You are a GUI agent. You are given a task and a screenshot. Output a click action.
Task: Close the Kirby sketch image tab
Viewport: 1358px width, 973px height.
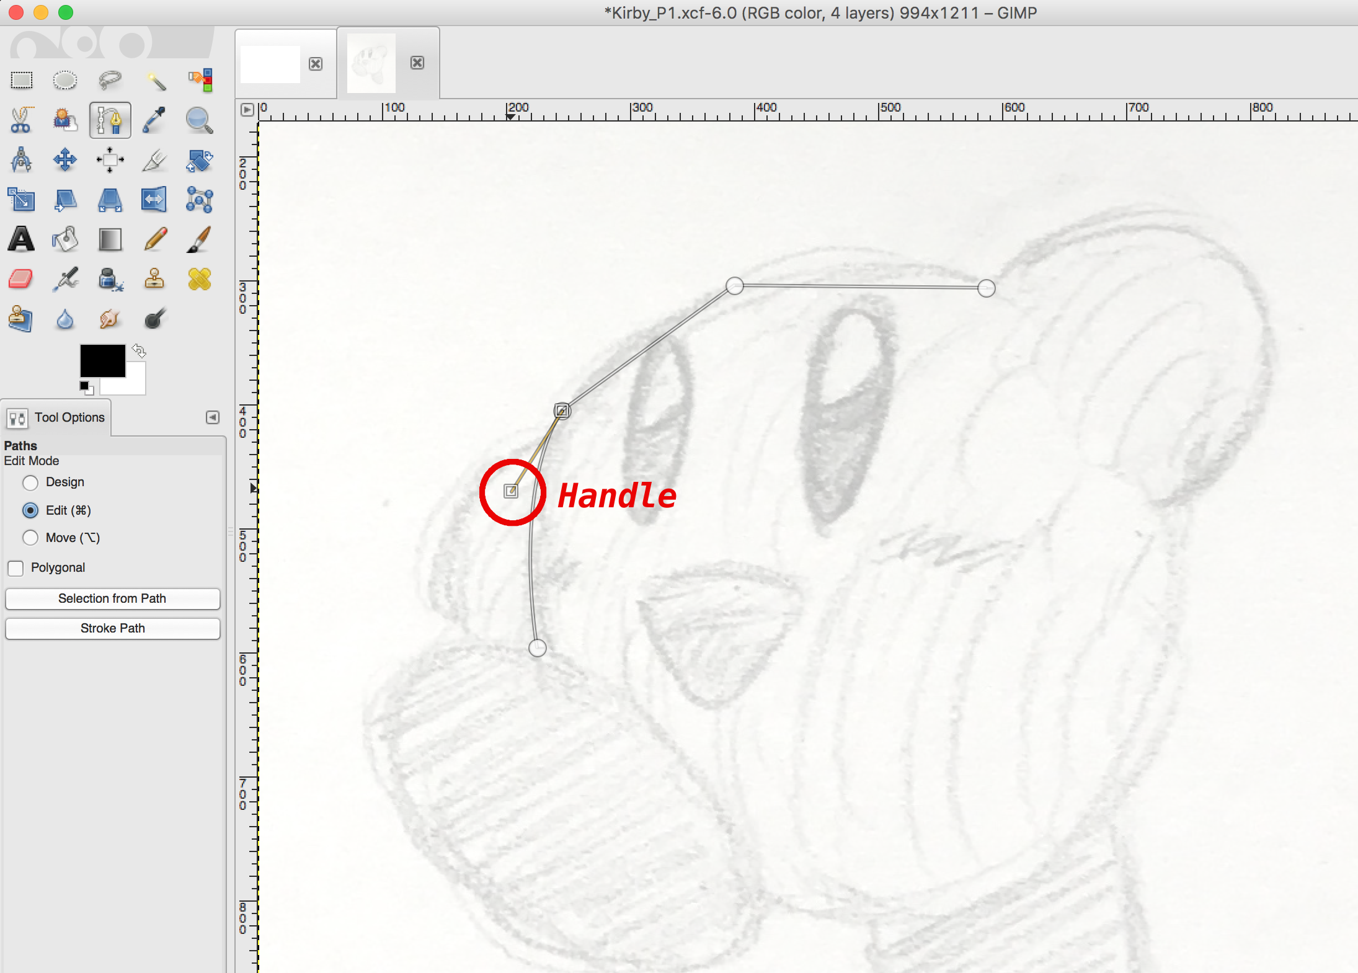417,63
